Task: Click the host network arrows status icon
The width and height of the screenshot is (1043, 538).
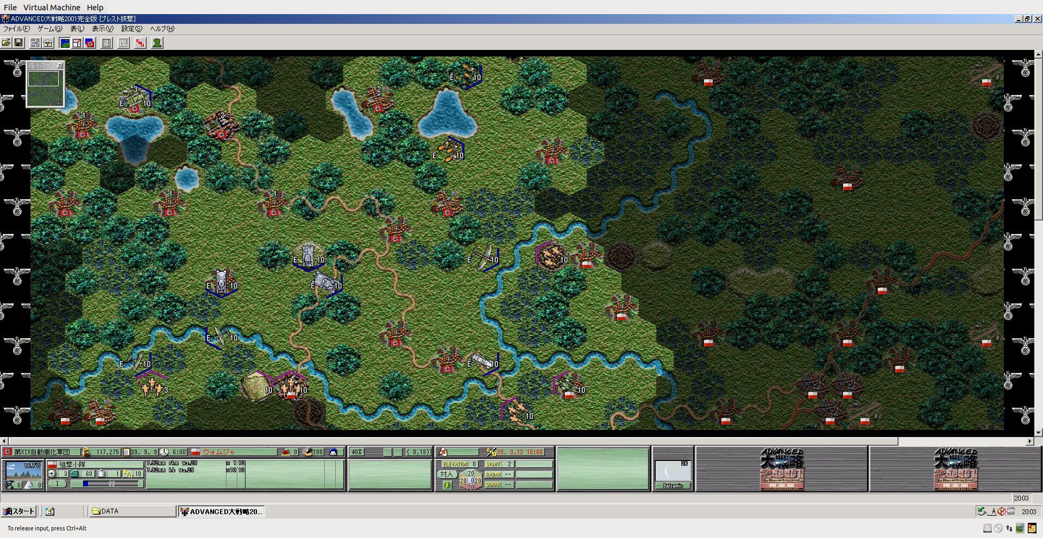Action: pos(1009,528)
